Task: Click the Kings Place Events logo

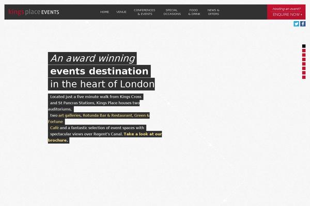Action: tap(34, 12)
